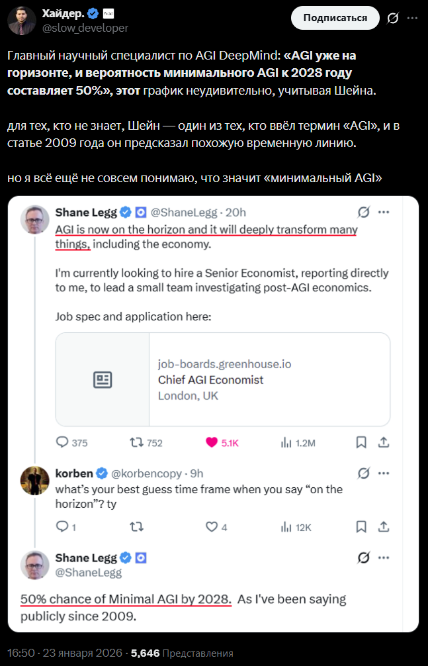Click the Подписаться follow button
428x666 pixels.
coord(337,18)
